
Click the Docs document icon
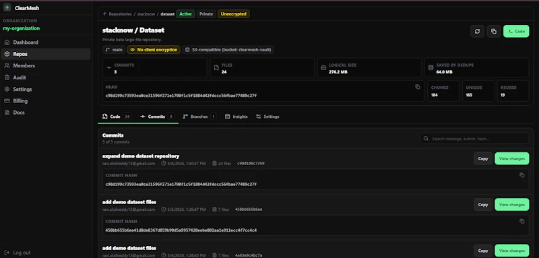tap(7, 112)
